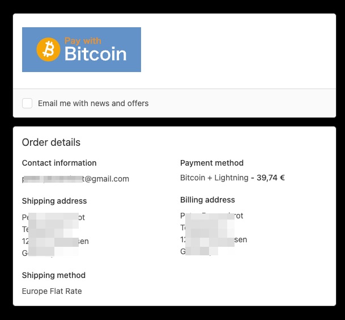Click the Shipping method heading
Viewport: 345px width, 320px height.
coord(54,275)
